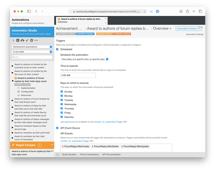Open the more options ellipsis in studio toolbar
Viewport: 215px width, 170px height.
click(36, 40)
